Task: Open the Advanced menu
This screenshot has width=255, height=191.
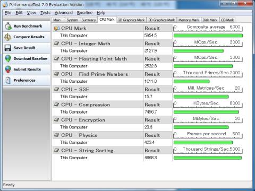Action: tap(64, 13)
